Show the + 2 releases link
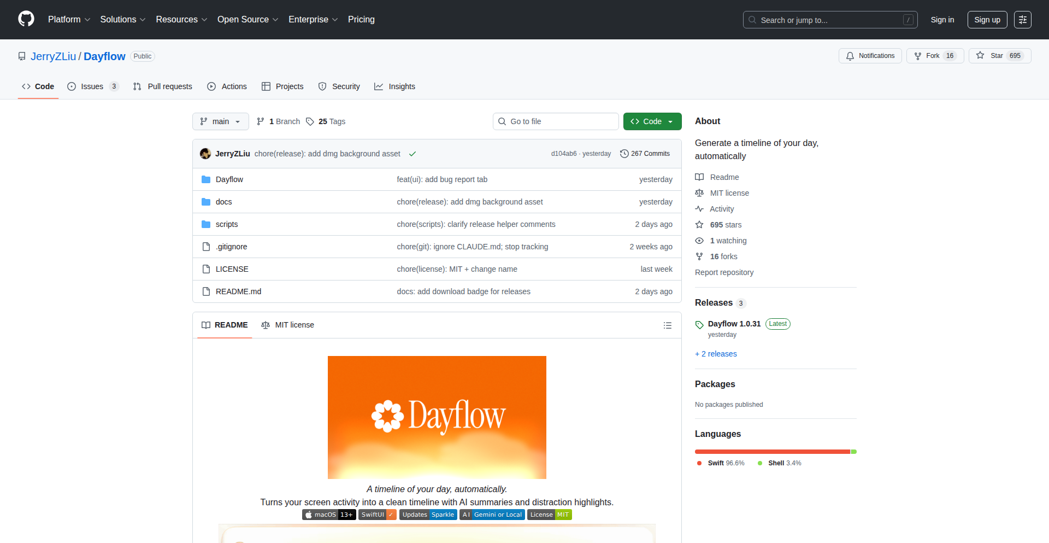Screen dimensions: 1049x543 click(x=716, y=354)
